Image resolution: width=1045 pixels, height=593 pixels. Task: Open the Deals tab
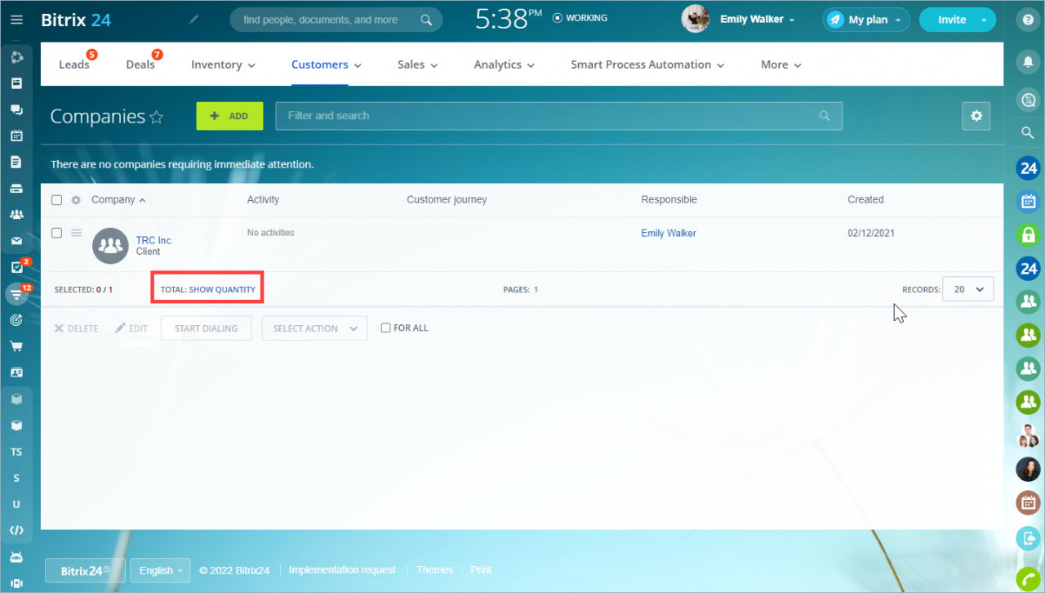coord(140,65)
